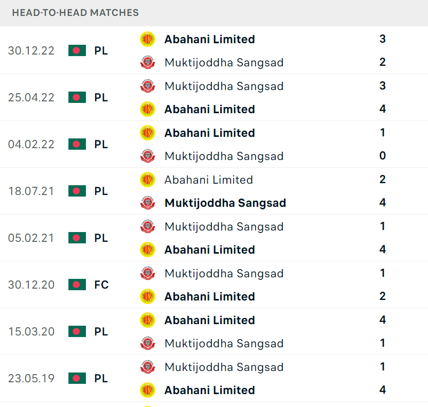
Task: Open bold Muktijoddha Sangsad winner of 18.07.21
Action: click(225, 203)
